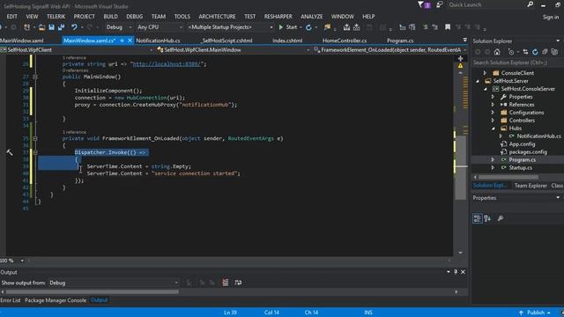
Task: Collapse the Hubs folder node
Action: (493, 129)
